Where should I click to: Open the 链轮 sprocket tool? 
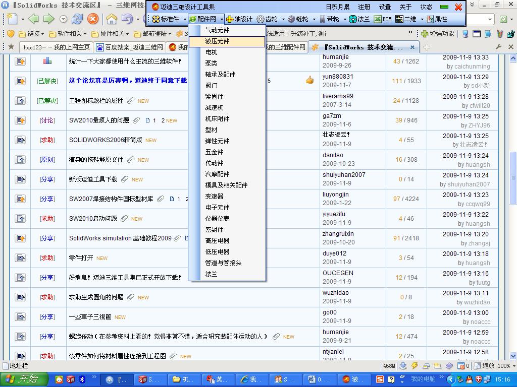[x=298, y=19]
